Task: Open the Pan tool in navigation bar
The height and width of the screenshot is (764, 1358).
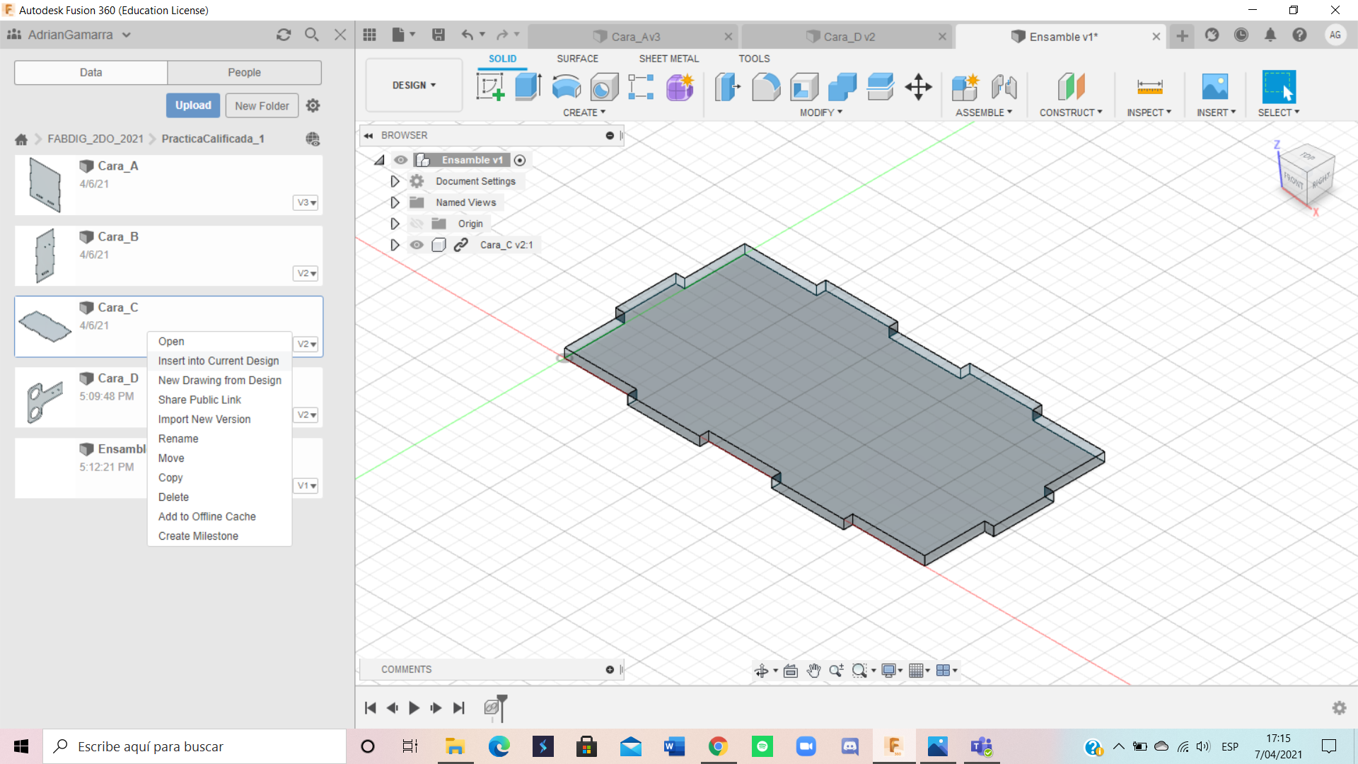Action: pos(813,671)
